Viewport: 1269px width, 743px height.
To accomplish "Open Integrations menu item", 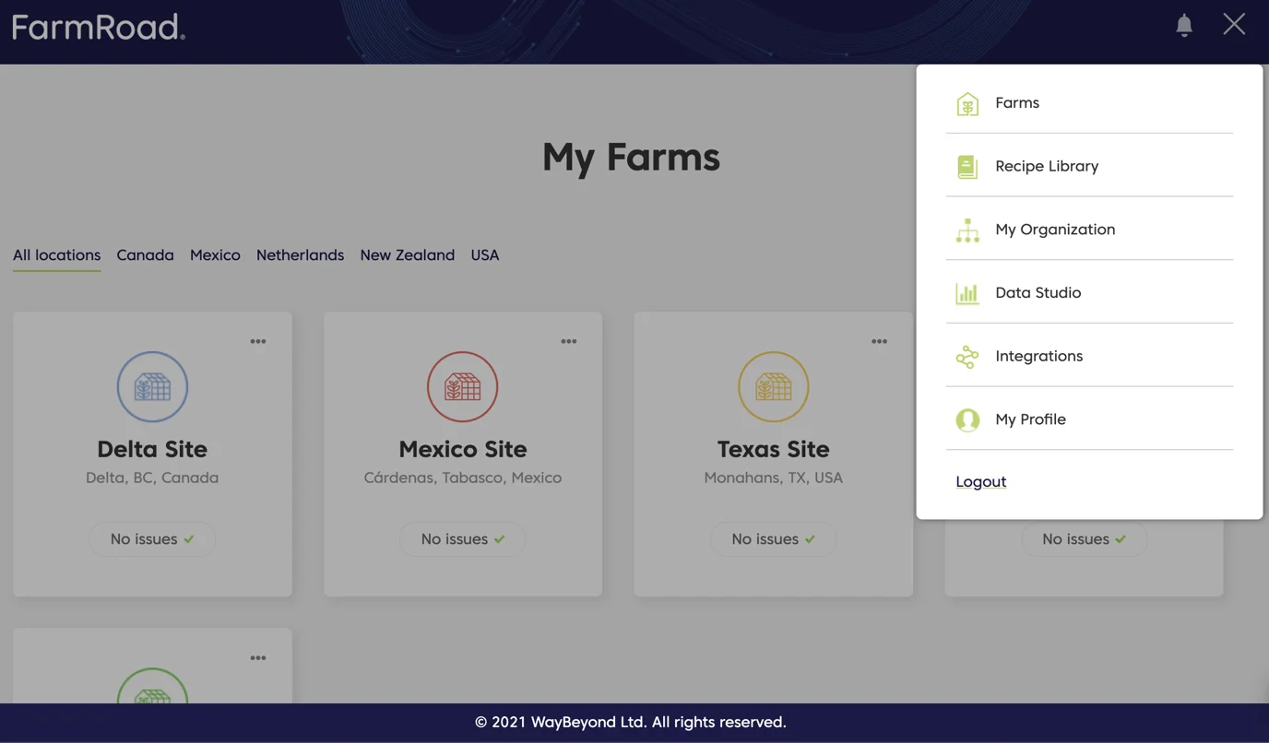I will coord(1089,356).
